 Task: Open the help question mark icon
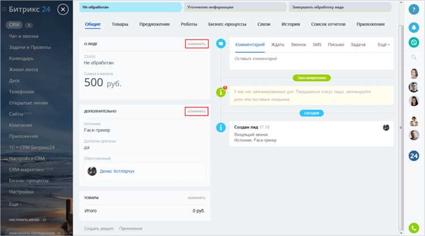(414, 10)
